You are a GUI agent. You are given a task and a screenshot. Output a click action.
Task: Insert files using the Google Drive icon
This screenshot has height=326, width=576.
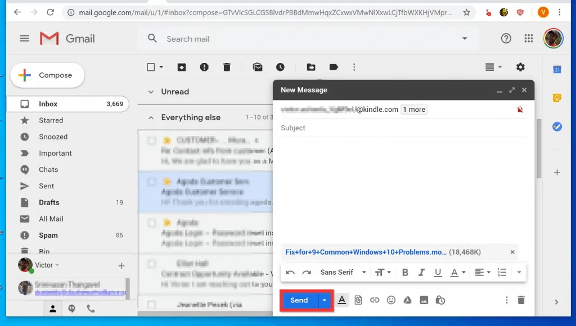click(x=407, y=300)
